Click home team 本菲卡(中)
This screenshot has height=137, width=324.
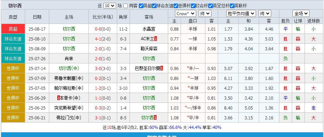click(x=70, y=98)
